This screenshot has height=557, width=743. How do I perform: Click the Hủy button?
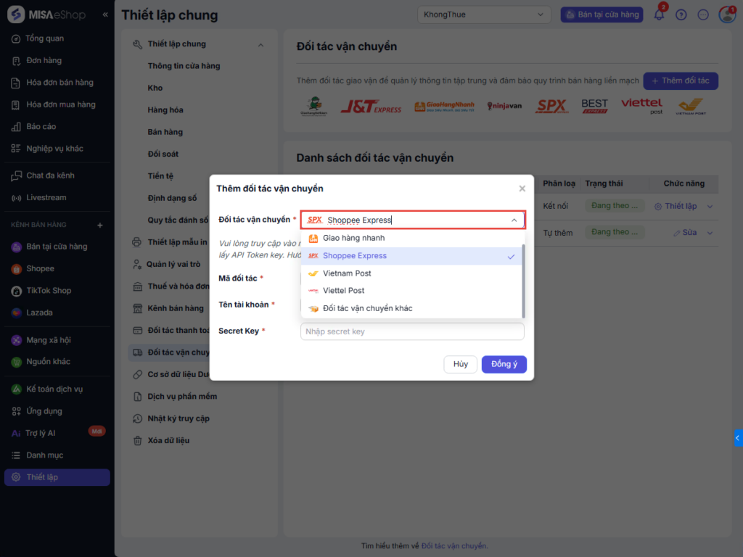coord(461,364)
